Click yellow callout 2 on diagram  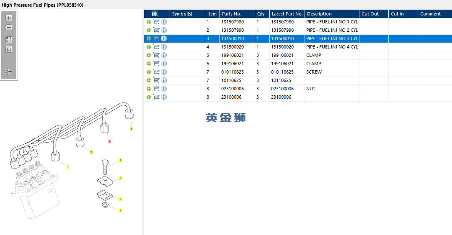click(x=91, y=152)
